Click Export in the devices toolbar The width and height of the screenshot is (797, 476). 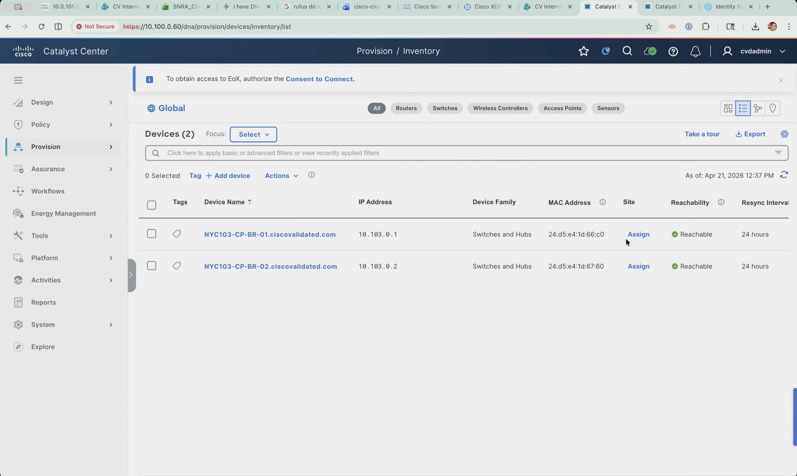pyautogui.click(x=750, y=134)
